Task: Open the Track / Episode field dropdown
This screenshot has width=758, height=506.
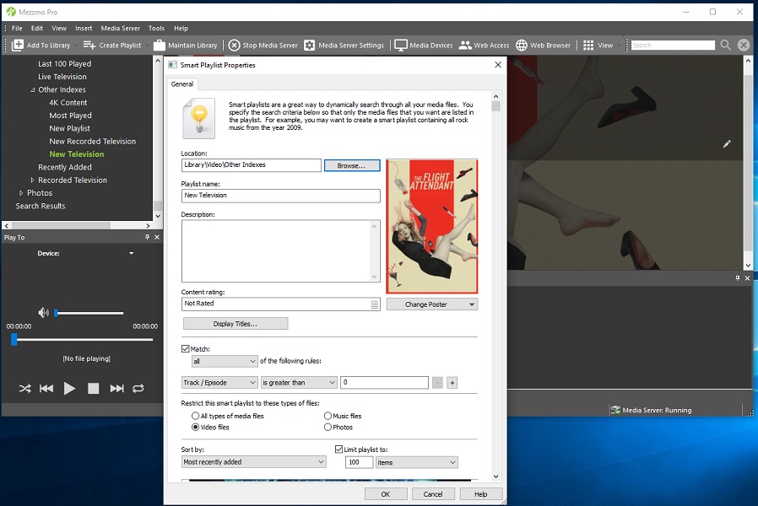Action: tap(220, 382)
